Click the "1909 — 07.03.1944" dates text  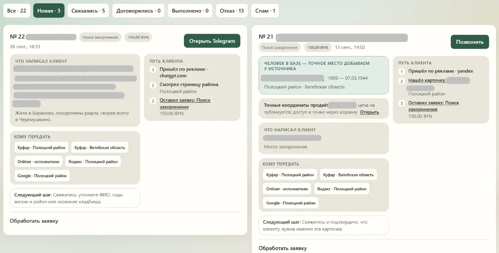348,78
